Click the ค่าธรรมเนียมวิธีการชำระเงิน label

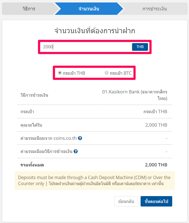[x=46, y=151]
